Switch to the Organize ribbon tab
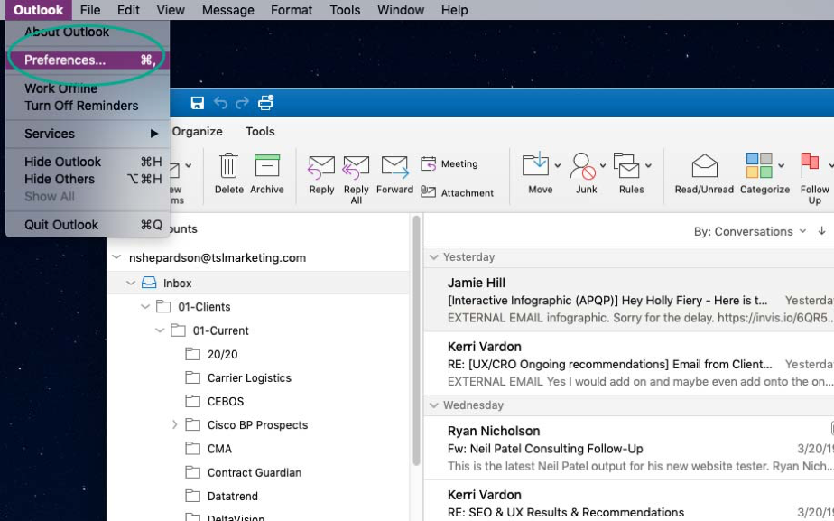Image resolution: width=834 pixels, height=521 pixels. [197, 132]
